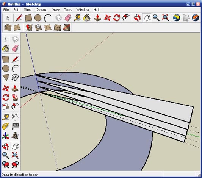Select Paint Bucket in the top toolbar
The image size is (202, 178).
(x=87, y=18)
